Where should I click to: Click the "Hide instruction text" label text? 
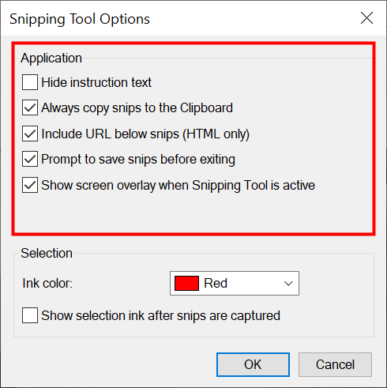coord(96,82)
